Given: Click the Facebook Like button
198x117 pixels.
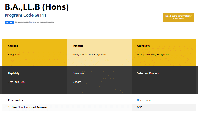Looking at the screenshot, I should [x=9, y=22].
